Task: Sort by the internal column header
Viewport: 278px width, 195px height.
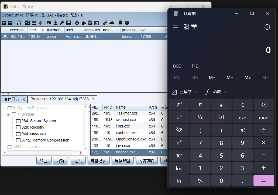Action: pos(36,30)
